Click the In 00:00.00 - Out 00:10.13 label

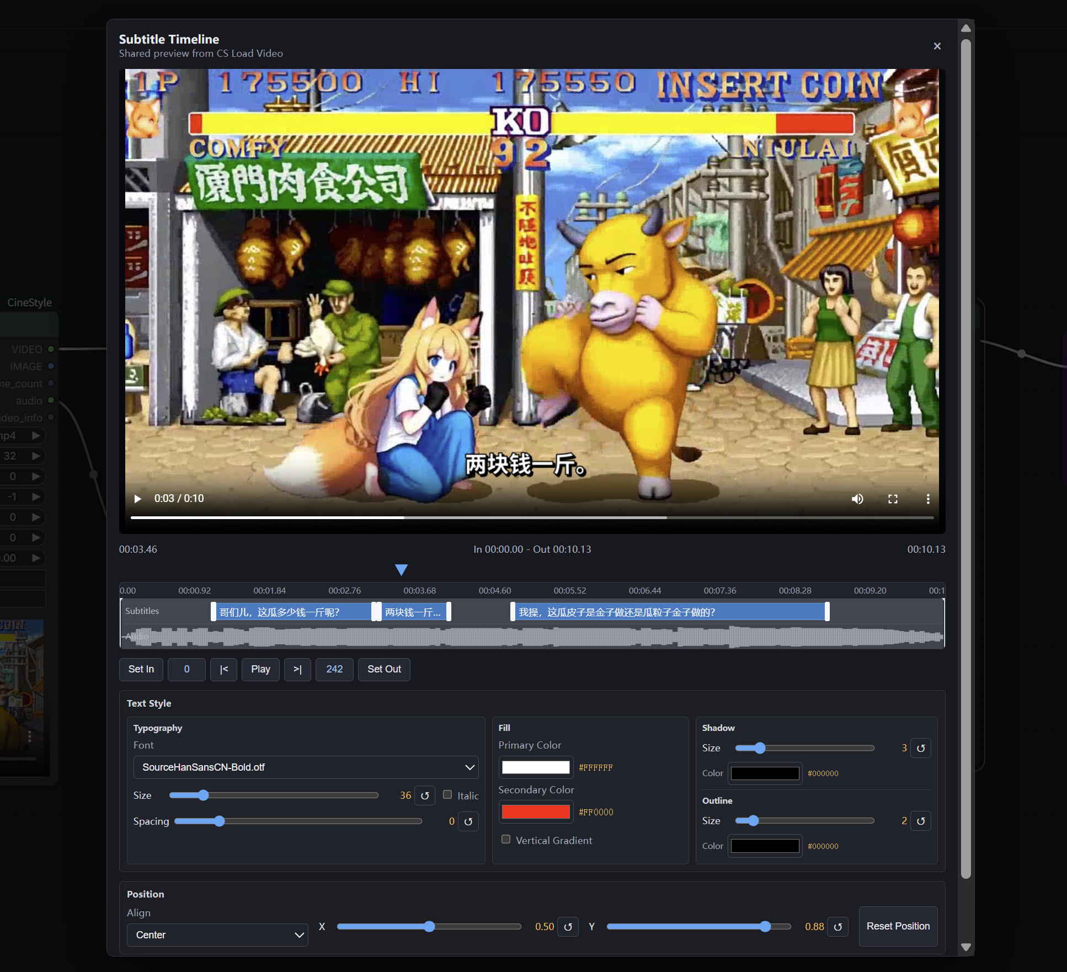[532, 549]
